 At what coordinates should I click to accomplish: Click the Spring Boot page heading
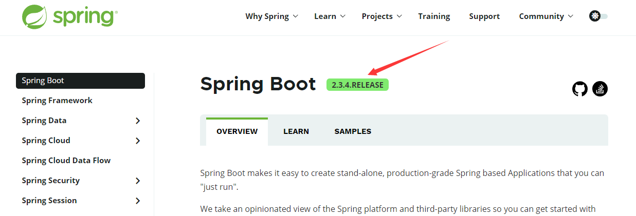(x=258, y=84)
